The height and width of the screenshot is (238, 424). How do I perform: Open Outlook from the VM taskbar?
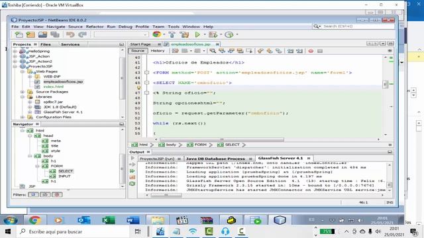pos(83,220)
